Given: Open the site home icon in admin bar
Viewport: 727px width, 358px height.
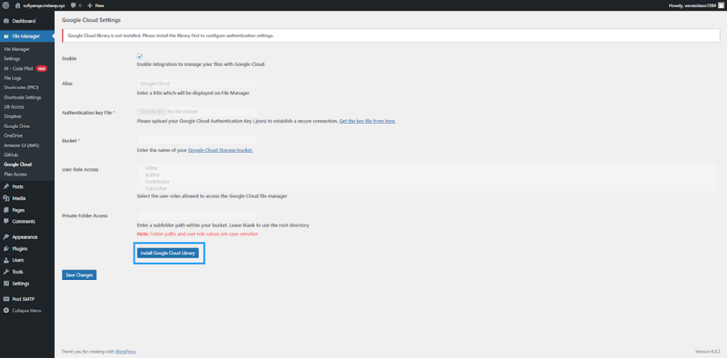Looking at the screenshot, I should (x=18, y=5).
